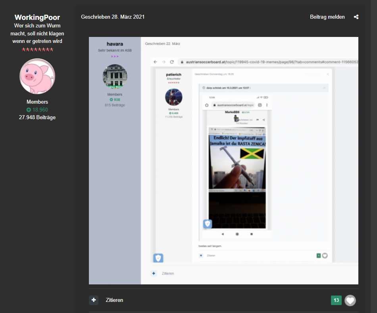377x313 pixels.
Task: Select the red star rank row under WorkingPoor
Action: tap(37, 50)
